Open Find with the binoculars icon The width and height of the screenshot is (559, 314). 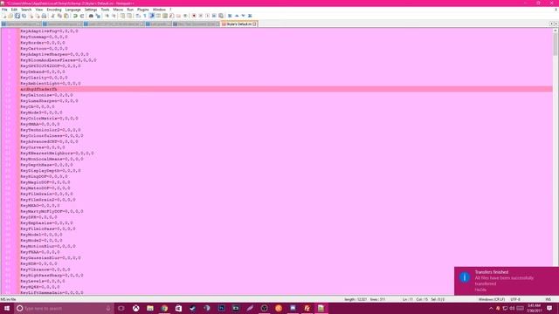coord(91,16)
